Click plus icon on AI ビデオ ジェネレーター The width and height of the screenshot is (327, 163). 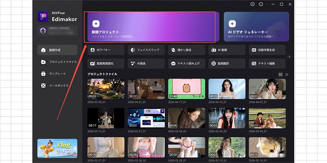(232, 24)
